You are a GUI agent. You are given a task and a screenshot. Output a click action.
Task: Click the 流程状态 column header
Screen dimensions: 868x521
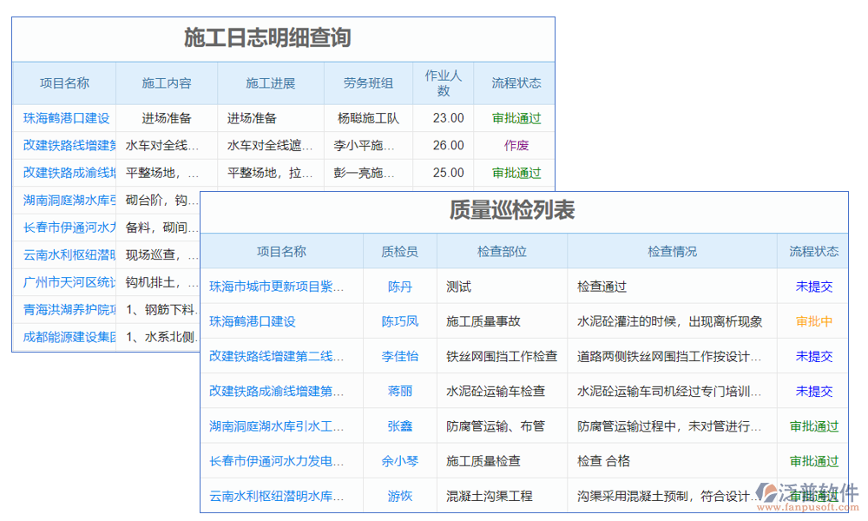click(x=812, y=251)
